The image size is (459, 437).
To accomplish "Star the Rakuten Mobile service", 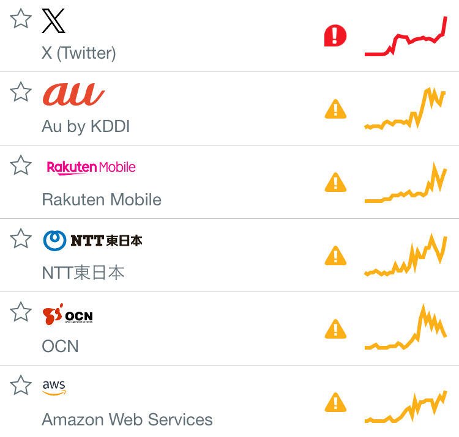I will [21, 165].
